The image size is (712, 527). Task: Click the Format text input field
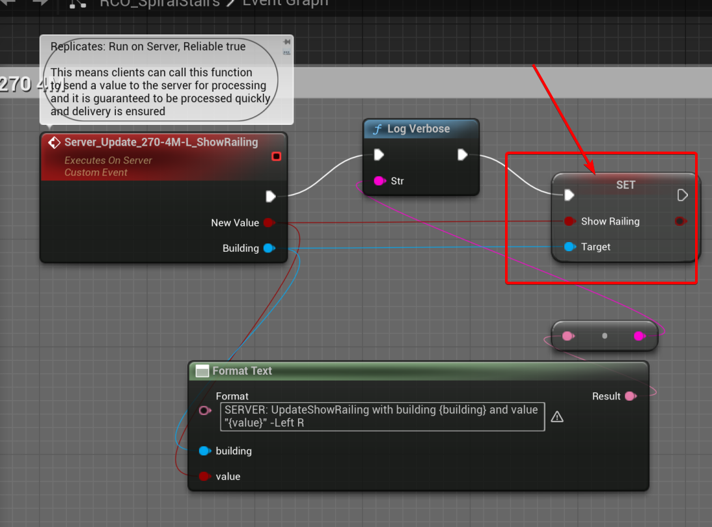tap(382, 416)
